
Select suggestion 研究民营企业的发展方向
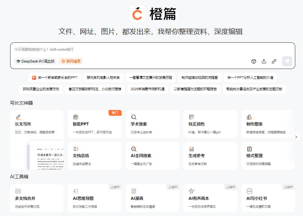[41, 89]
